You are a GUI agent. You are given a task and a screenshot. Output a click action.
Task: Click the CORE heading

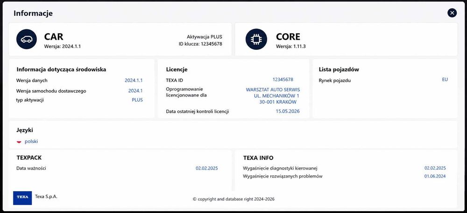[288, 36]
